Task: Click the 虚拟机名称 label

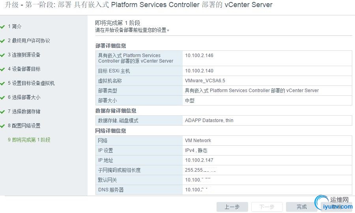Action: (110, 81)
